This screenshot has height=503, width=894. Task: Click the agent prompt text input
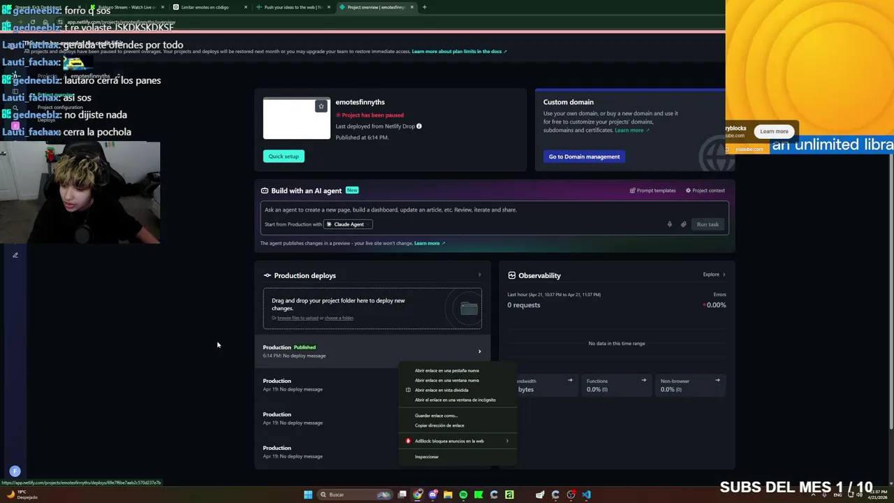click(494, 210)
